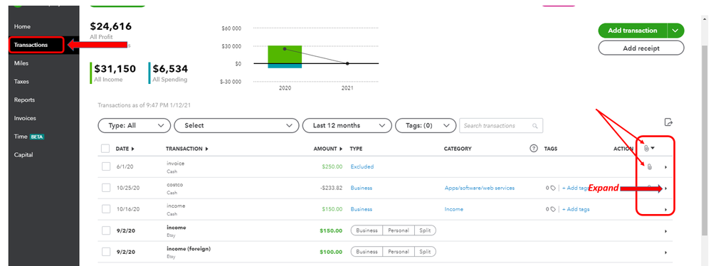Click the BETA badge next to Time

click(x=37, y=137)
